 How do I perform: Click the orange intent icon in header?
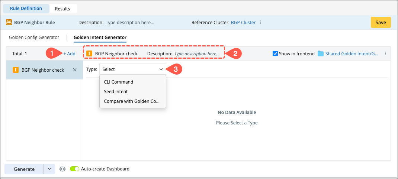click(89, 53)
